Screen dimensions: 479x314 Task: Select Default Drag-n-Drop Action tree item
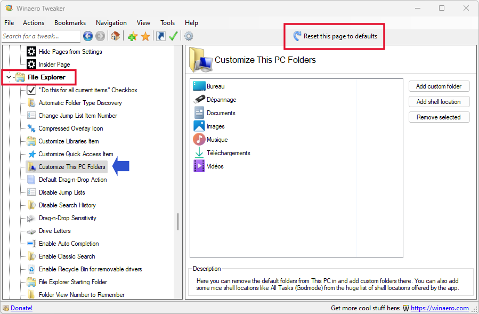(72, 180)
